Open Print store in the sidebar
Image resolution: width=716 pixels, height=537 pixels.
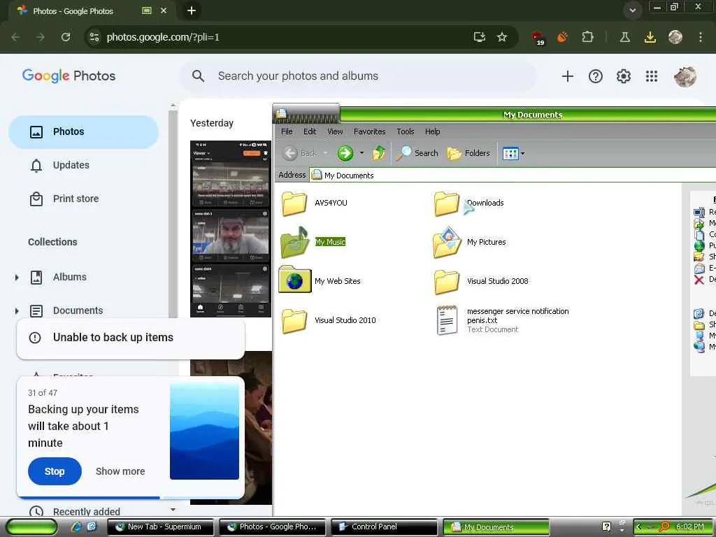[x=84, y=199]
